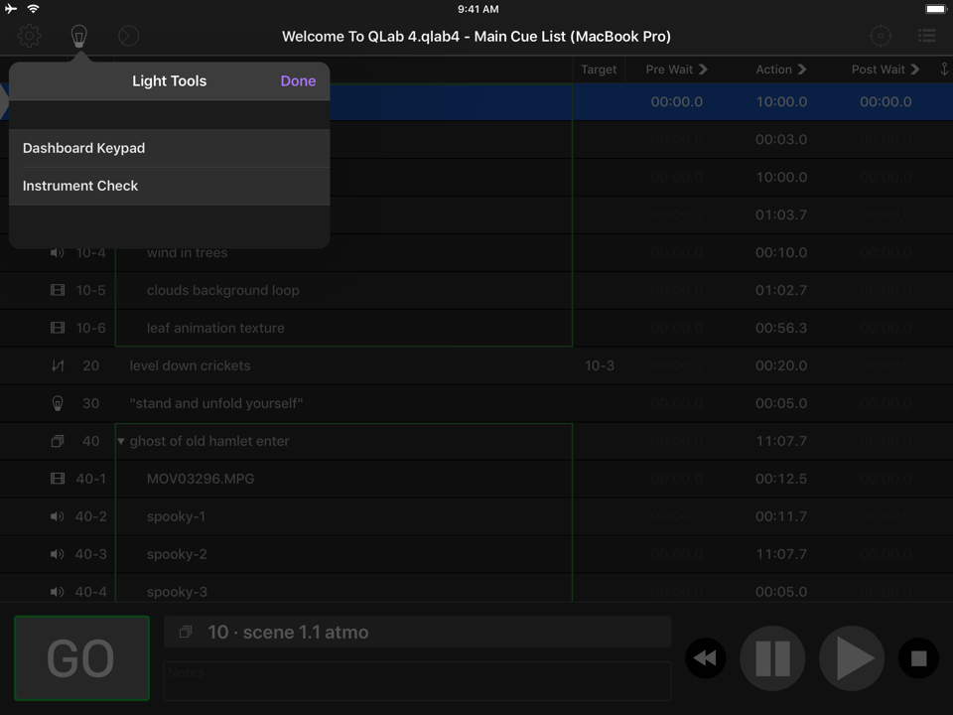
Task: Click the rewind playback button
Action: [706, 658]
